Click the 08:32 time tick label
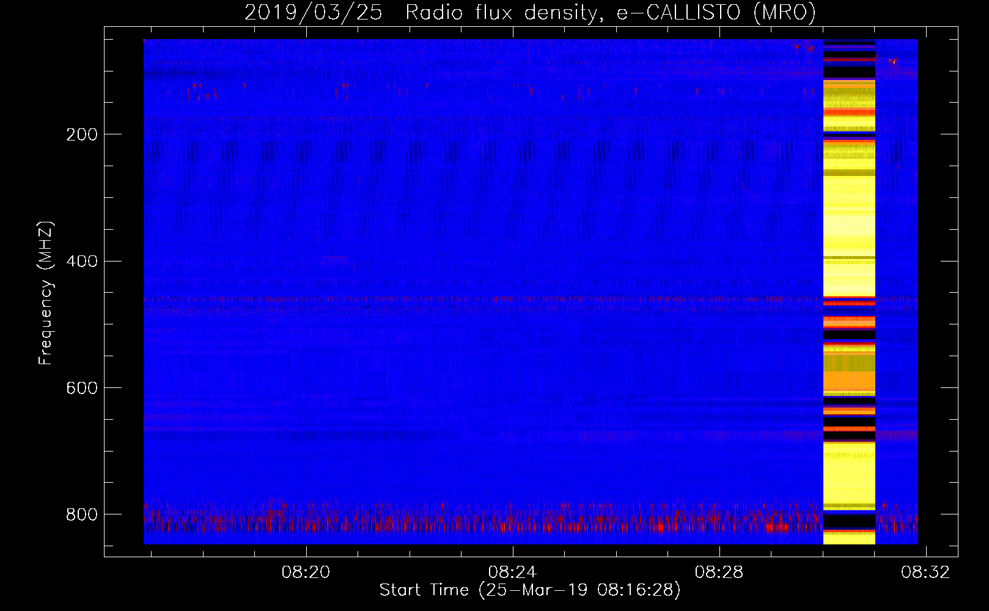 click(x=925, y=573)
